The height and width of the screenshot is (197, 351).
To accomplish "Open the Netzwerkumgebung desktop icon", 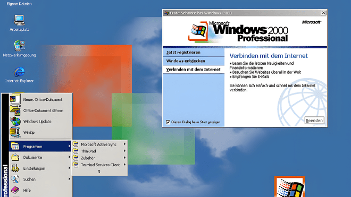I will (19, 46).
